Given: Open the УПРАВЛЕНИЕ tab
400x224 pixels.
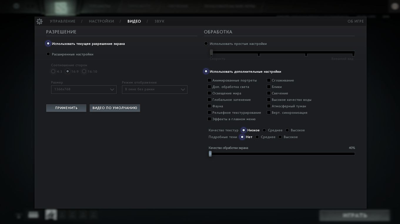Looking at the screenshot, I should pyautogui.click(x=63, y=21).
